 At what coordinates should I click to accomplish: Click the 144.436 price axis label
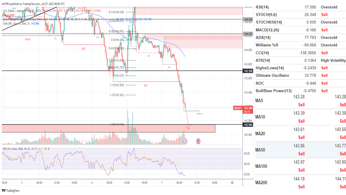[x=247, y=19]
